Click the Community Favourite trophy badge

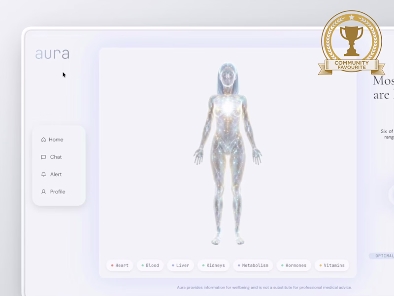(x=351, y=43)
